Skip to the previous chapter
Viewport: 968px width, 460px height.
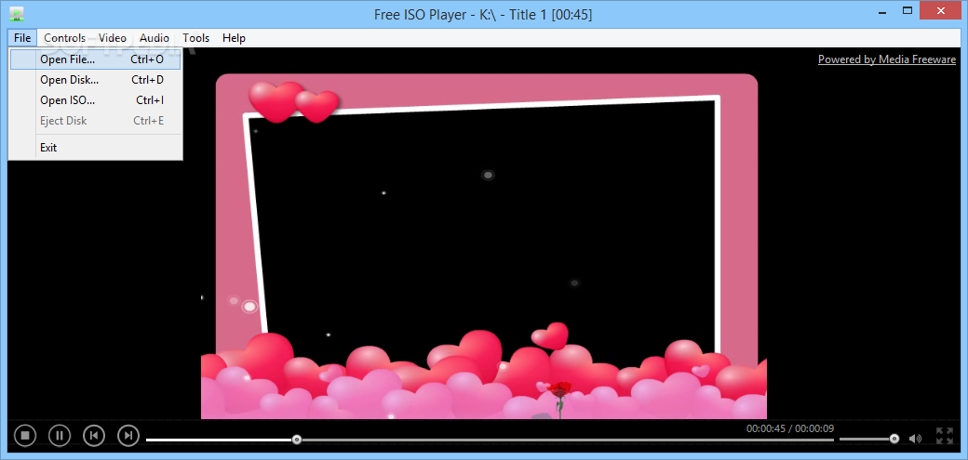pos(94,435)
